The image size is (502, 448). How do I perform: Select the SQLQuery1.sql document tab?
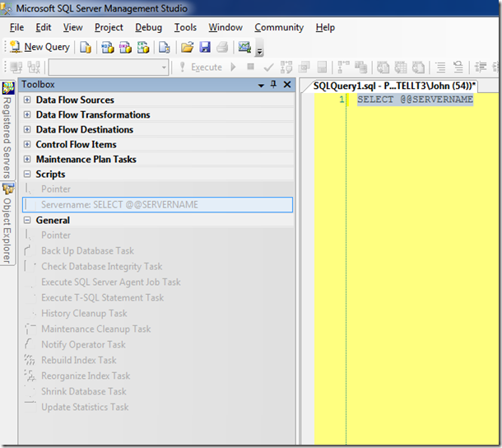394,86
